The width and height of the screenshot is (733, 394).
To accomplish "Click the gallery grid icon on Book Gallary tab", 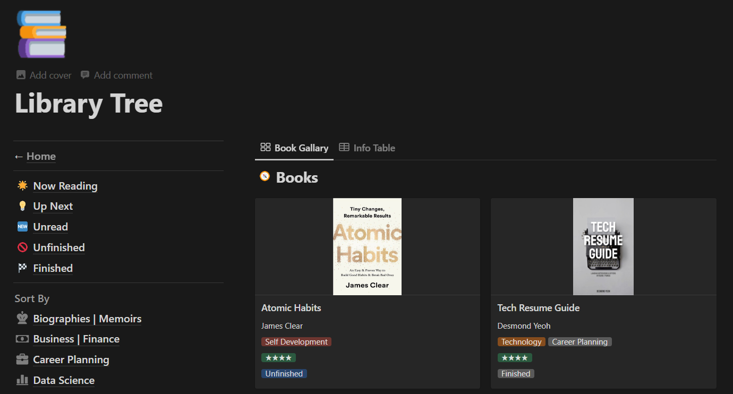I will 265,148.
